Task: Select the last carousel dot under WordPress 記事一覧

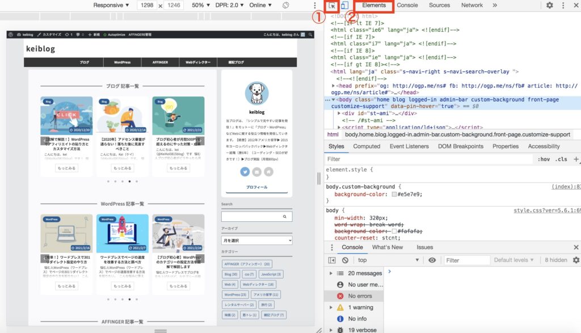Action: [137, 299]
